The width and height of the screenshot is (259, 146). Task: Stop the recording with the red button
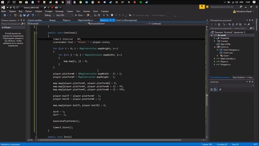[52, 8]
